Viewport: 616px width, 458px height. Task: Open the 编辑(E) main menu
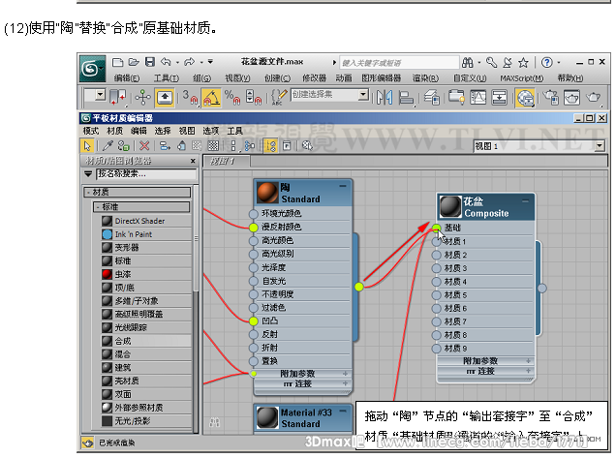tap(127, 78)
